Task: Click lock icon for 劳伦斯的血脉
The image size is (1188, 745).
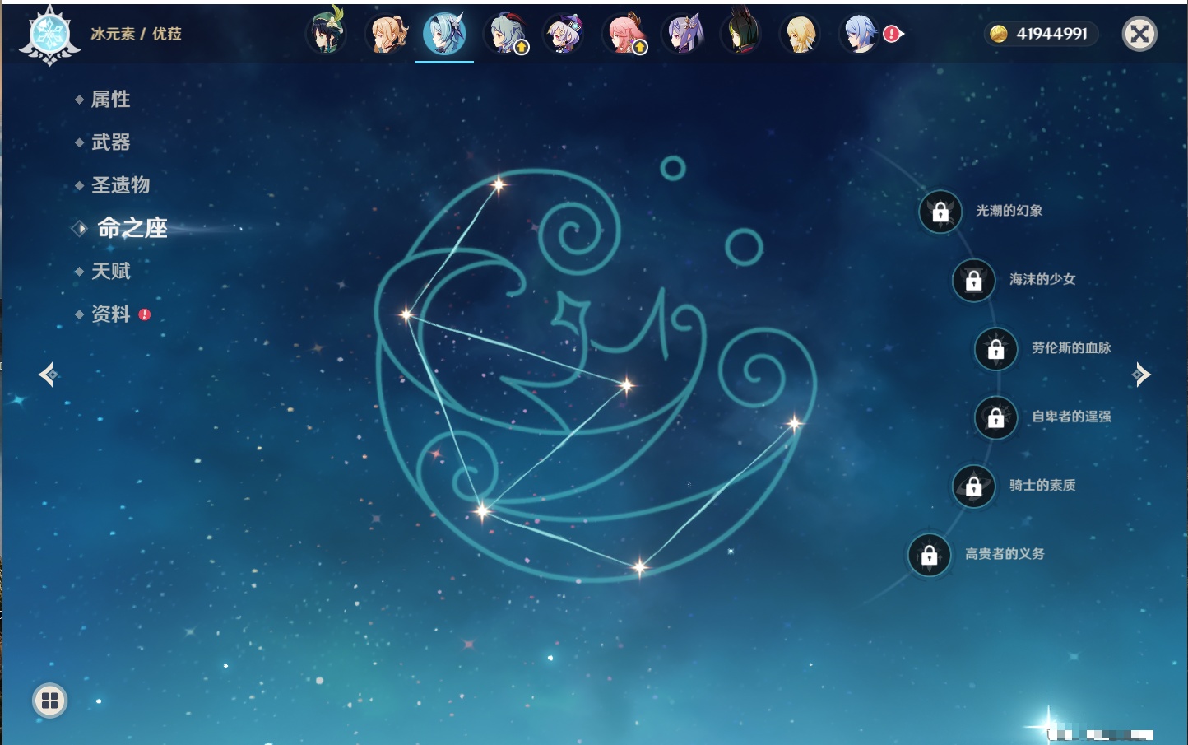Action: click(996, 349)
